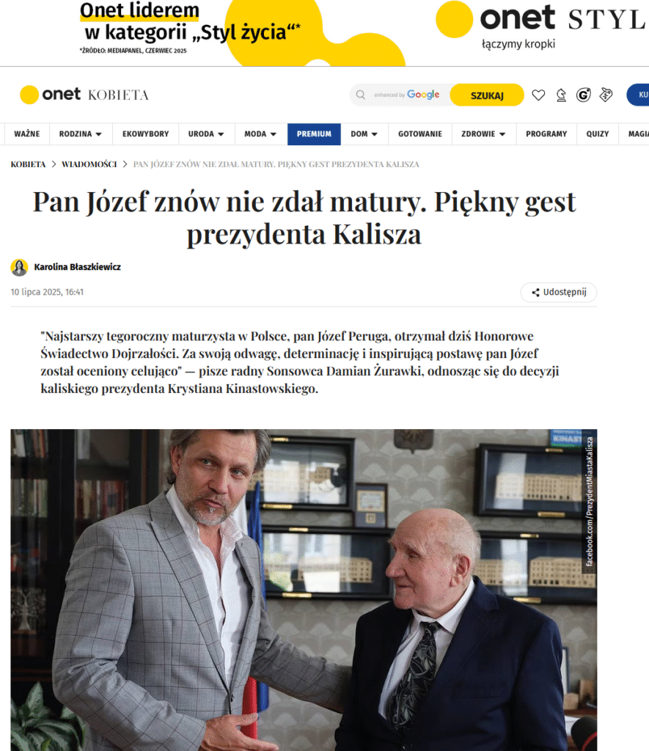Go to the Onet Kobieta logo homepage
The width and height of the screenshot is (649, 751).
coord(84,95)
